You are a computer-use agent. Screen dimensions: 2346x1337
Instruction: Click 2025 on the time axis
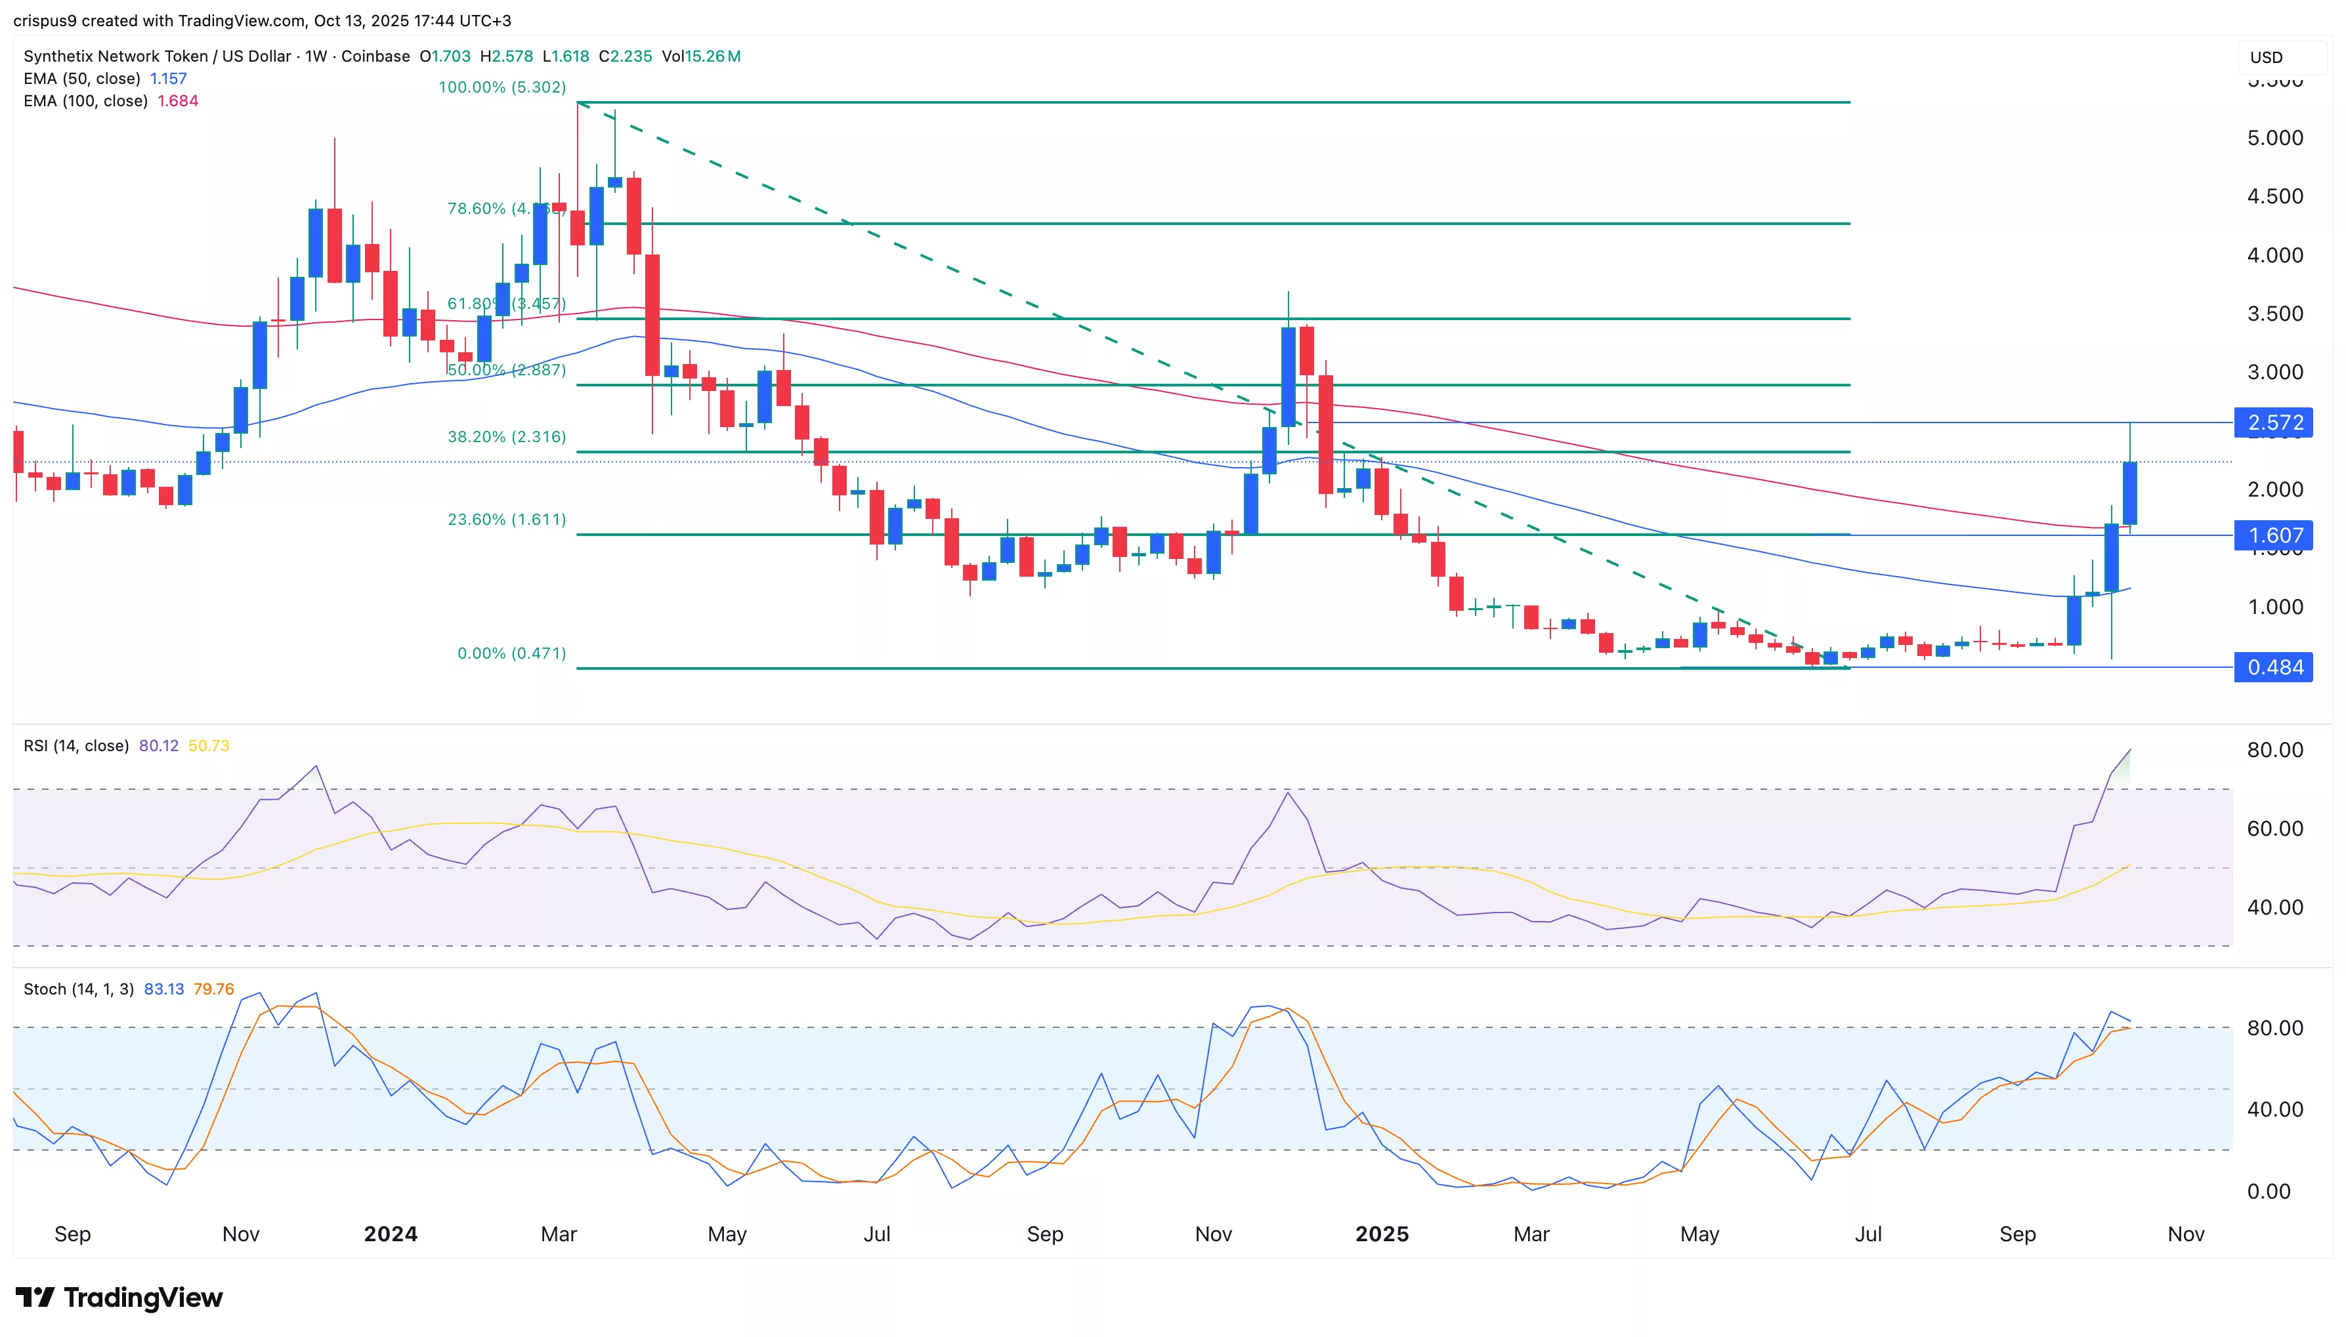pyautogui.click(x=1382, y=1233)
